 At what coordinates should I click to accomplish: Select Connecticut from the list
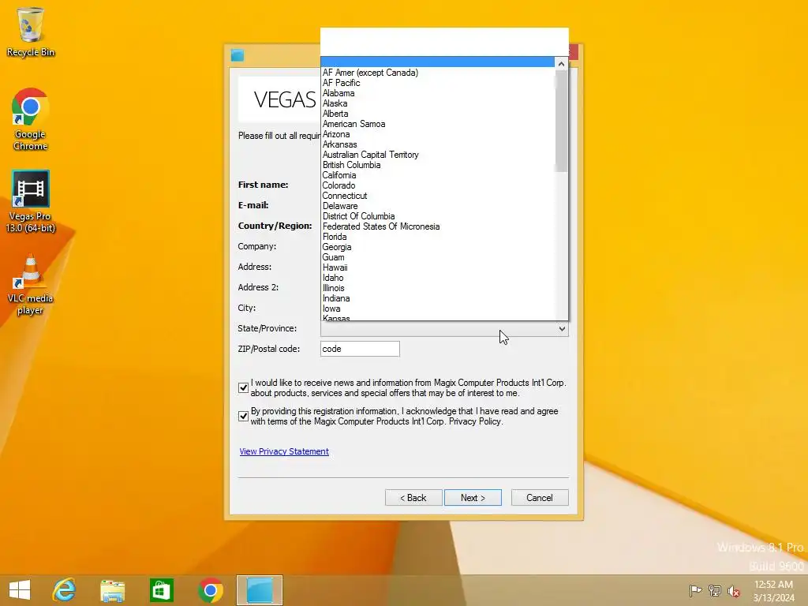pyautogui.click(x=437, y=196)
